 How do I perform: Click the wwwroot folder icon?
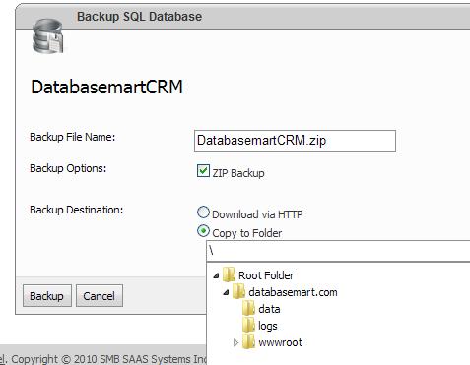pos(248,342)
